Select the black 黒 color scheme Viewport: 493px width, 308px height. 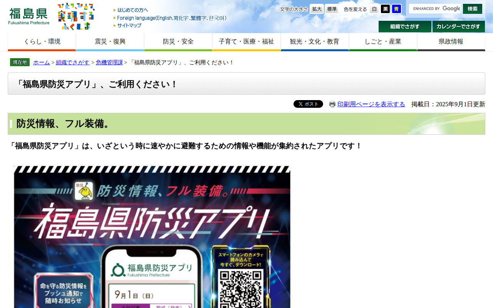386,9
